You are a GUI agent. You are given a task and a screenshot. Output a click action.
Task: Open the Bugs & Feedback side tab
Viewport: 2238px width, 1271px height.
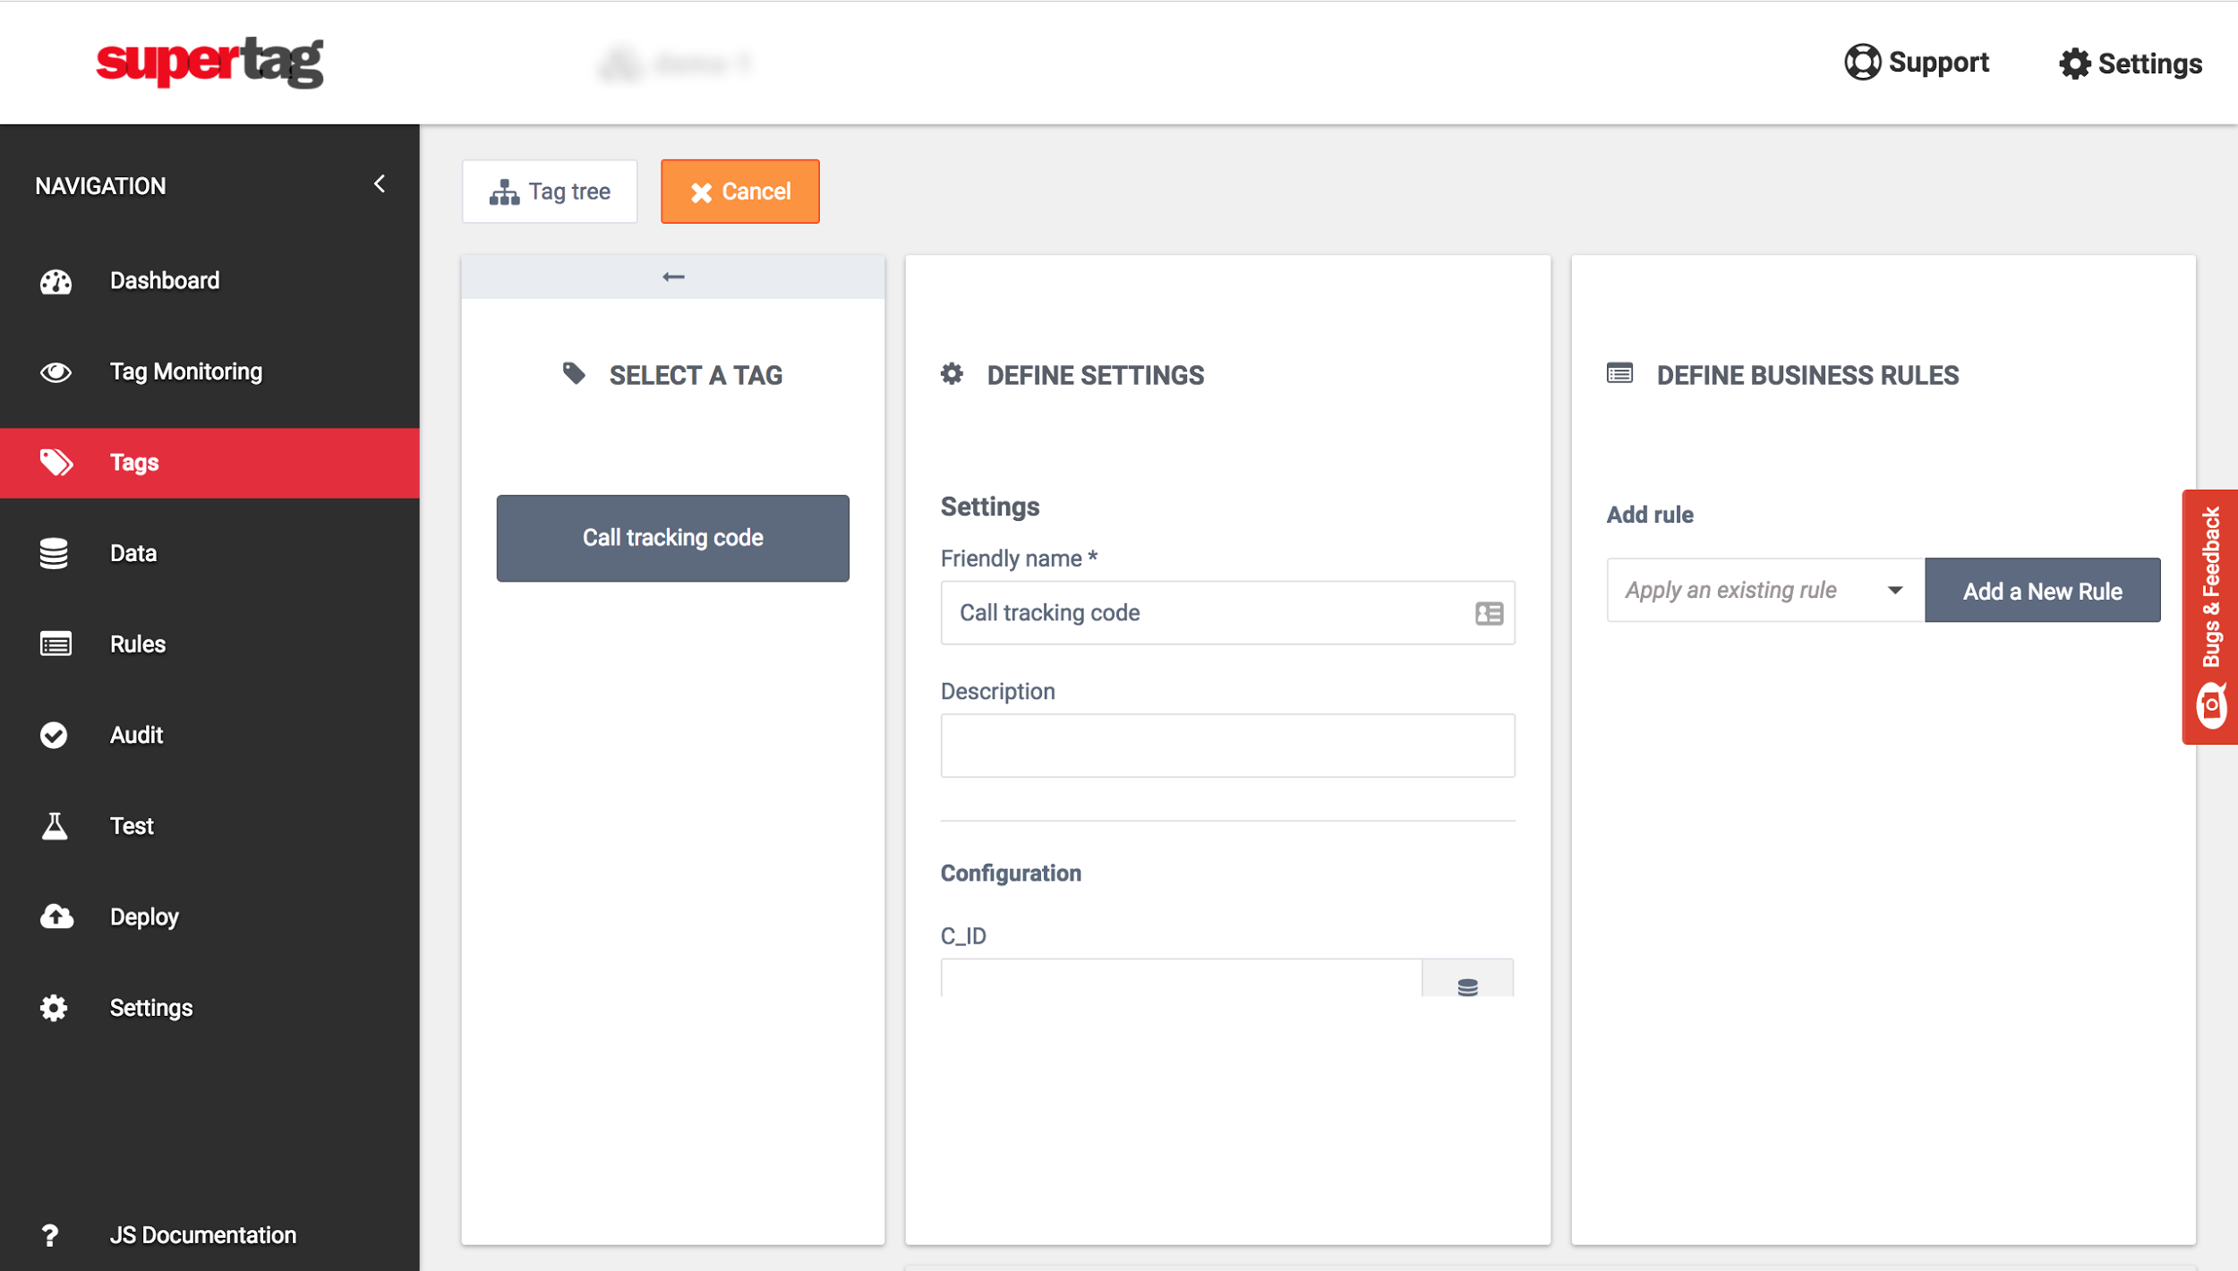(x=2209, y=617)
